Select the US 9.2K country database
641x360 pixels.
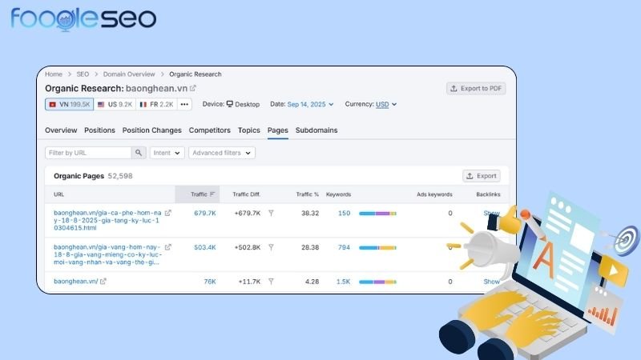pyautogui.click(x=114, y=104)
